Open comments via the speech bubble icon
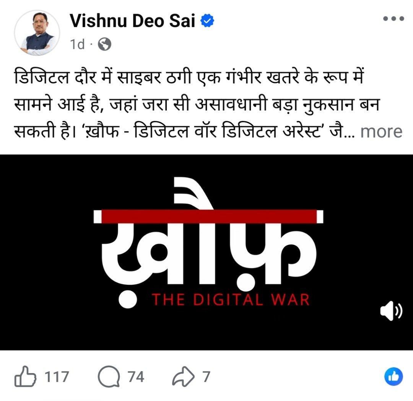 tap(109, 377)
